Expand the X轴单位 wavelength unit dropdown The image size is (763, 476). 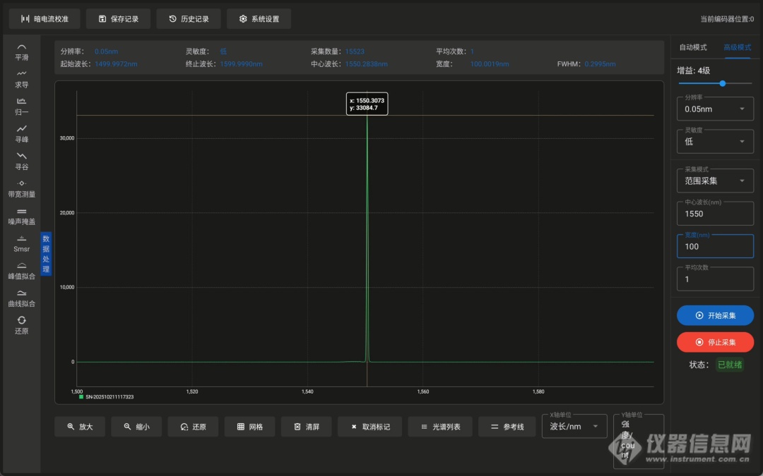[x=574, y=426]
